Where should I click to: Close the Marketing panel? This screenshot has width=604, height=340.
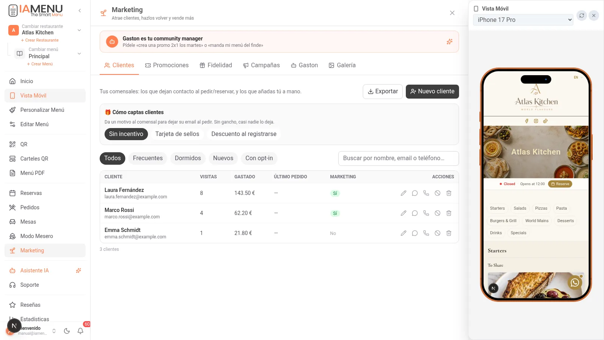(452, 13)
